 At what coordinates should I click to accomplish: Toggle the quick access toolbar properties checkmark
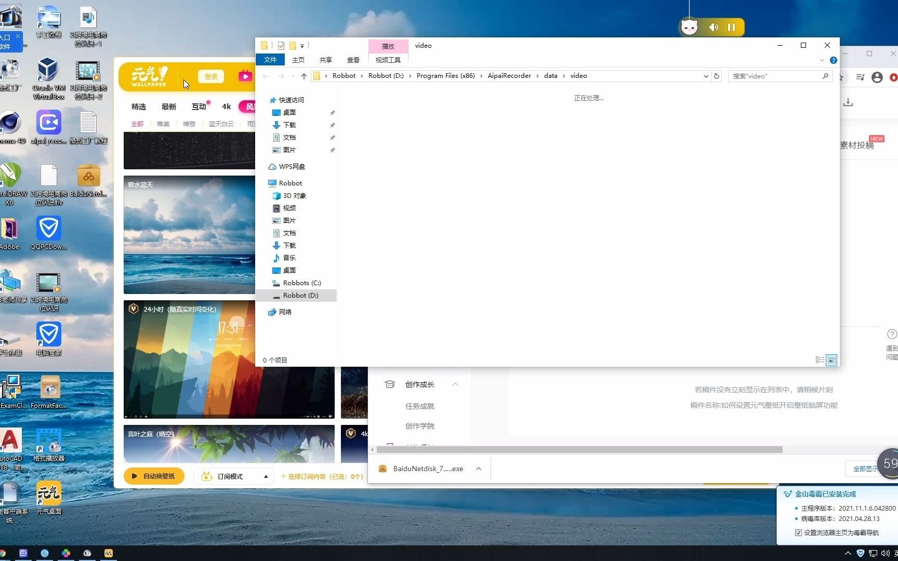281,46
